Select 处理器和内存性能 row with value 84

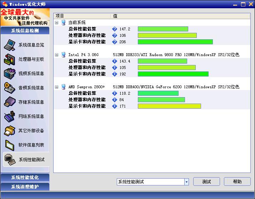click(152, 100)
